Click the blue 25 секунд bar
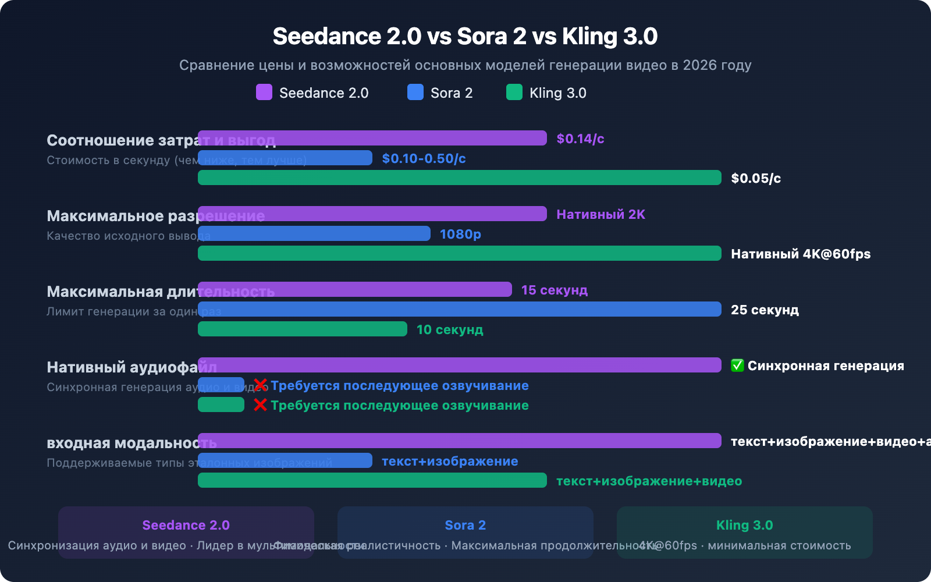Viewport: 931px width, 582px height. click(x=460, y=310)
